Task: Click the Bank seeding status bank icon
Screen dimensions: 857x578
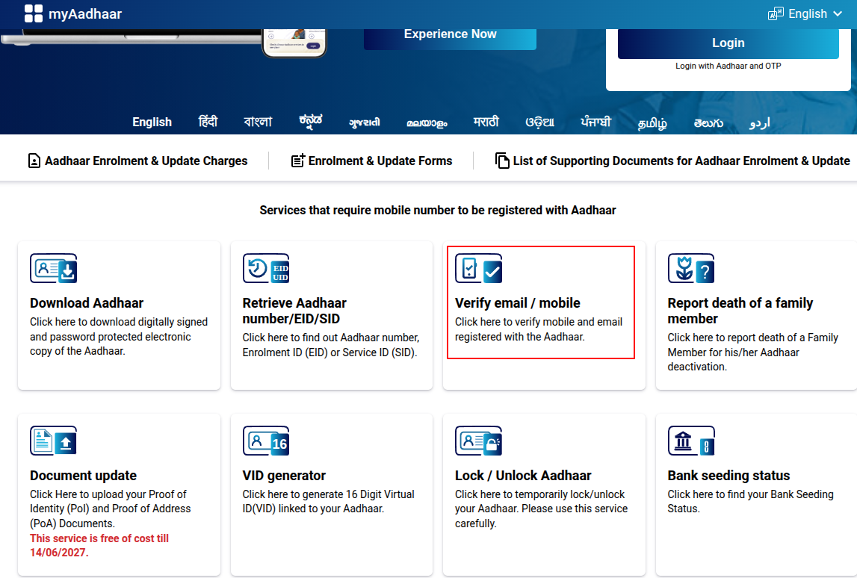Action: coord(691,441)
